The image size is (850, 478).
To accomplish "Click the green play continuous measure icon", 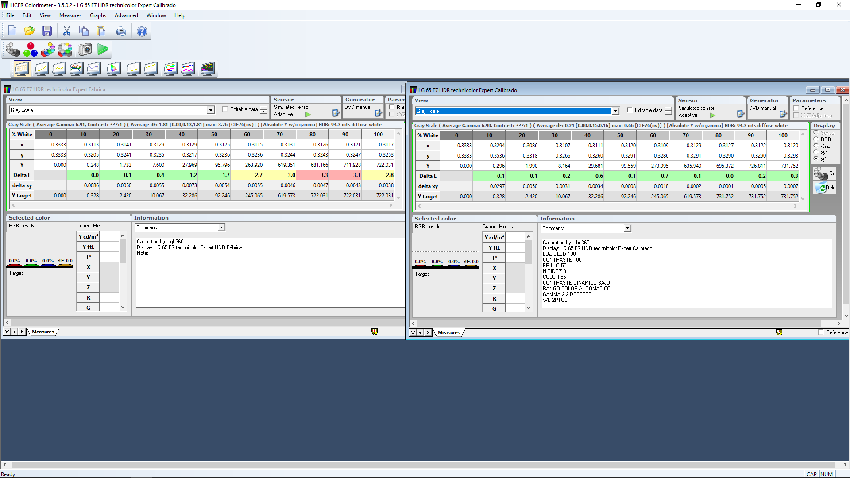I will (103, 50).
